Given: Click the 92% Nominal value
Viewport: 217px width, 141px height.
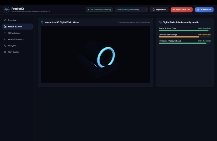Looking at the screenshot, I should [204, 41].
